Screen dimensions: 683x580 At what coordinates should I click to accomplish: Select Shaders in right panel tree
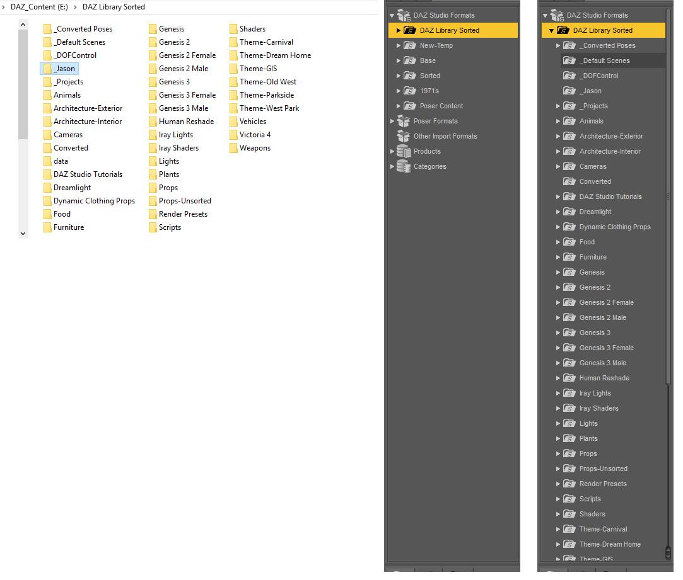[x=592, y=514]
